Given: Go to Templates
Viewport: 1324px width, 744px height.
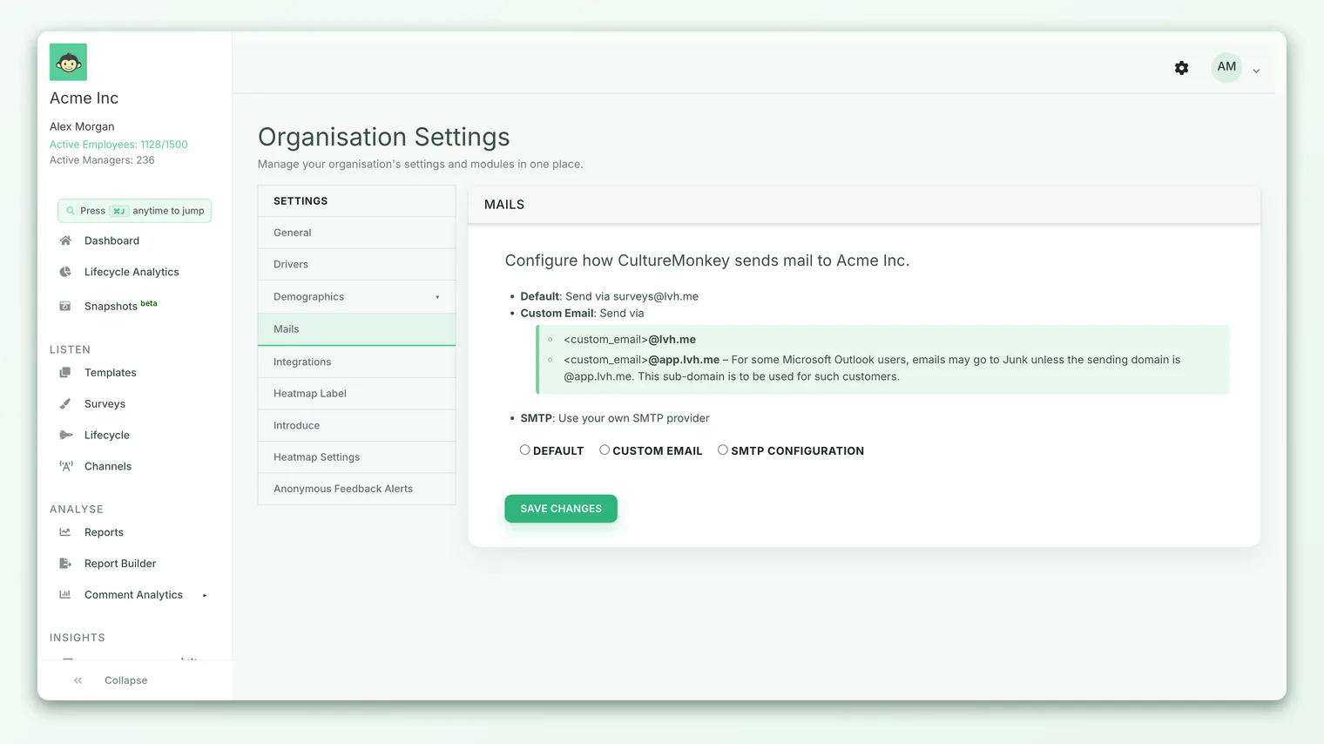Looking at the screenshot, I should pos(111,373).
